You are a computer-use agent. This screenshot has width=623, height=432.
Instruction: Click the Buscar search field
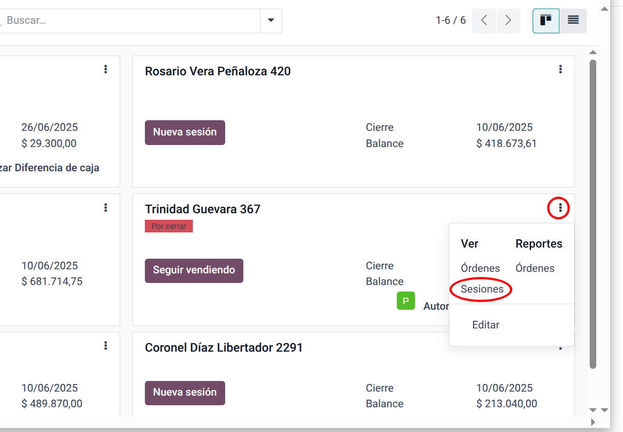click(131, 21)
